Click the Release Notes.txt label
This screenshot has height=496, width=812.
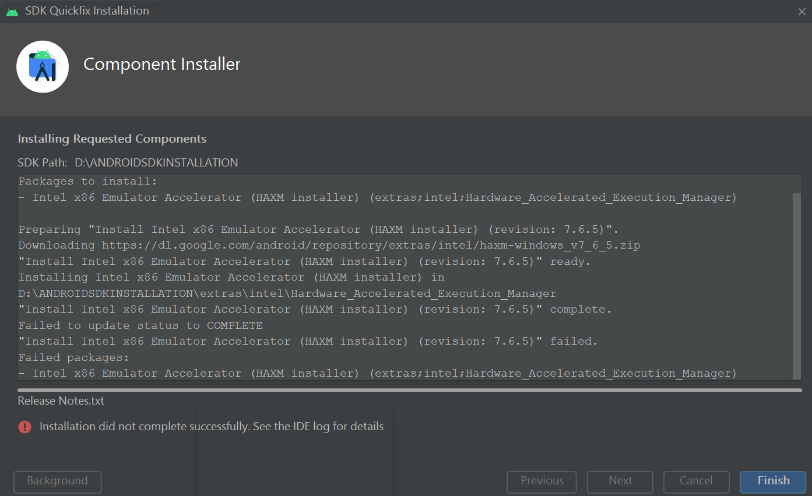click(60, 401)
